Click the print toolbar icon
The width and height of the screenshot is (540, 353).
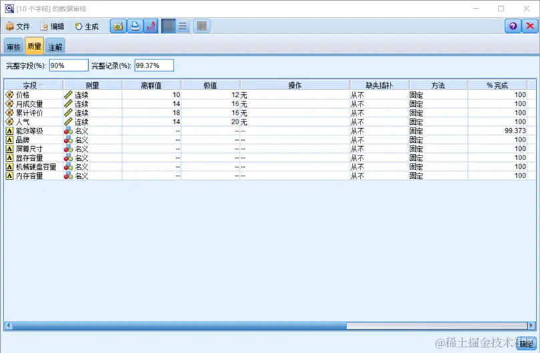point(135,26)
